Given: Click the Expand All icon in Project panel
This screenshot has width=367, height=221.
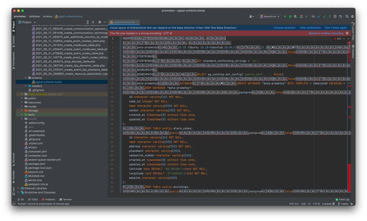Looking at the screenshot, I should (88, 22).
